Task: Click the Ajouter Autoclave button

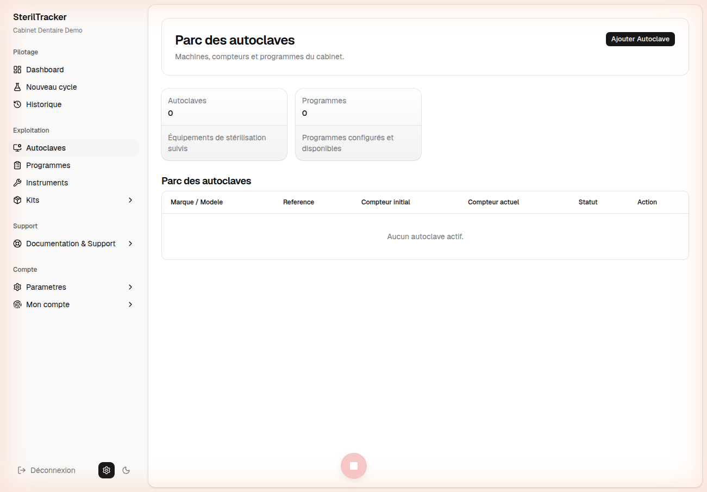Action: 640,39
